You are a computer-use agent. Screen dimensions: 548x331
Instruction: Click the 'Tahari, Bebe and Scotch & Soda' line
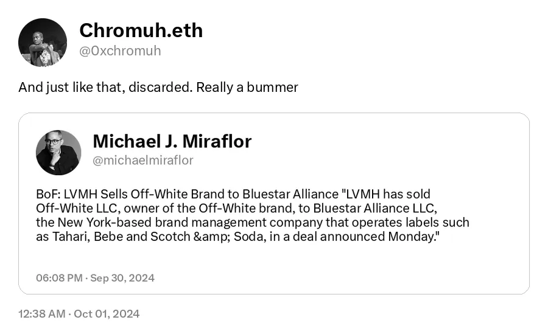tap(237, 237)
